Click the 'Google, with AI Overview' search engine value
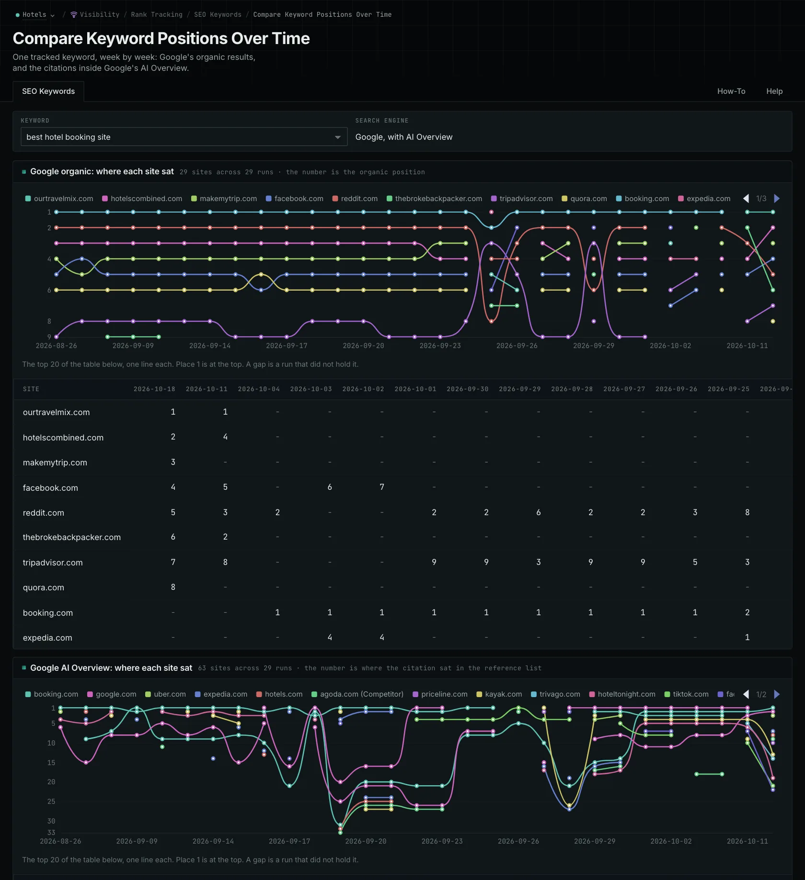 point(404,137)
